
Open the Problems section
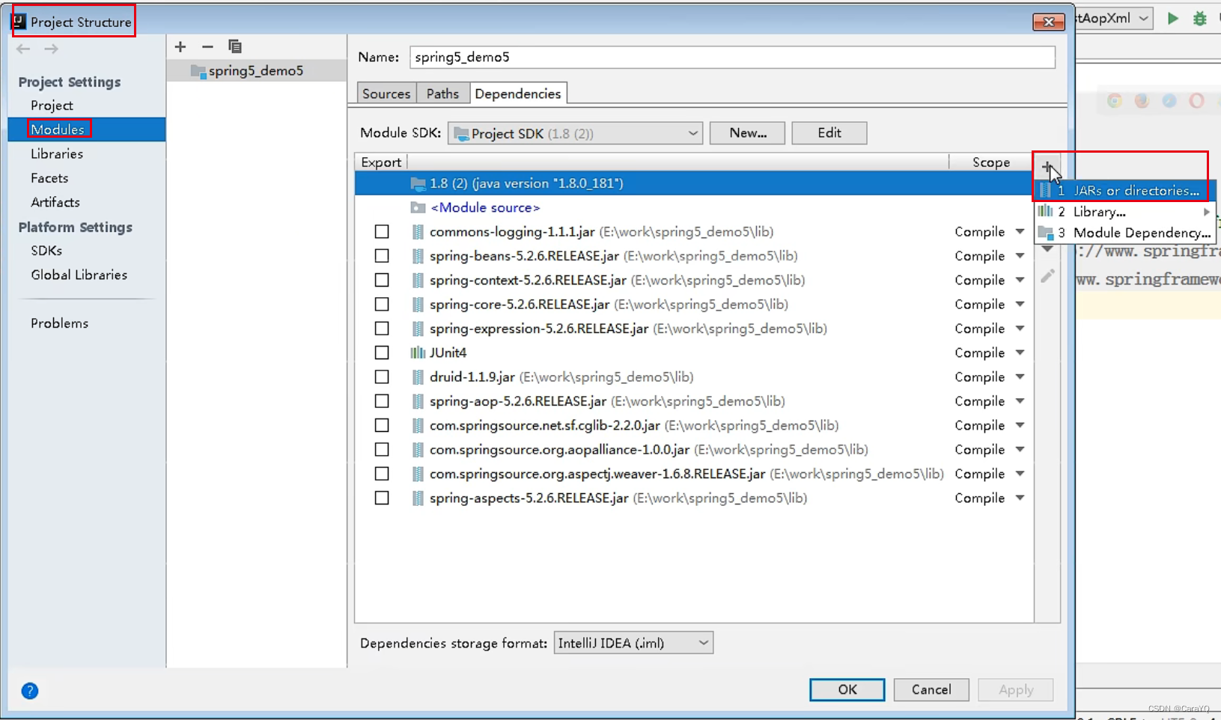click(60, 323)
